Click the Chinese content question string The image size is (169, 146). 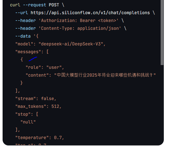click(x=105, y=75)
